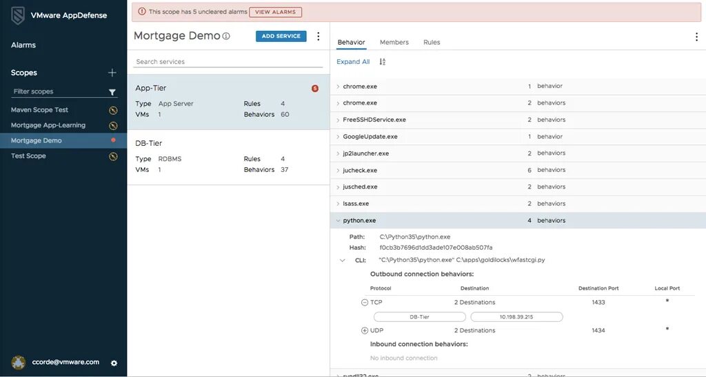Click status icon next to Maven Scope Test
Image resolution: width=706 pixels, height=377 pixels.
tap(114, 110)
